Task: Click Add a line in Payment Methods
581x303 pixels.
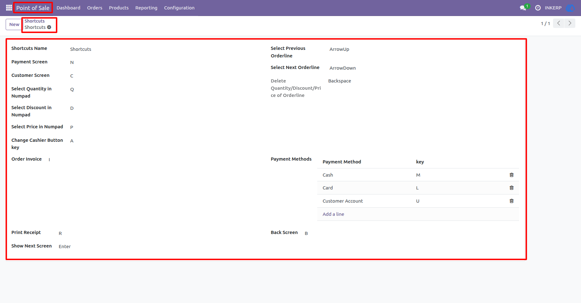Action: pos(333,214)
